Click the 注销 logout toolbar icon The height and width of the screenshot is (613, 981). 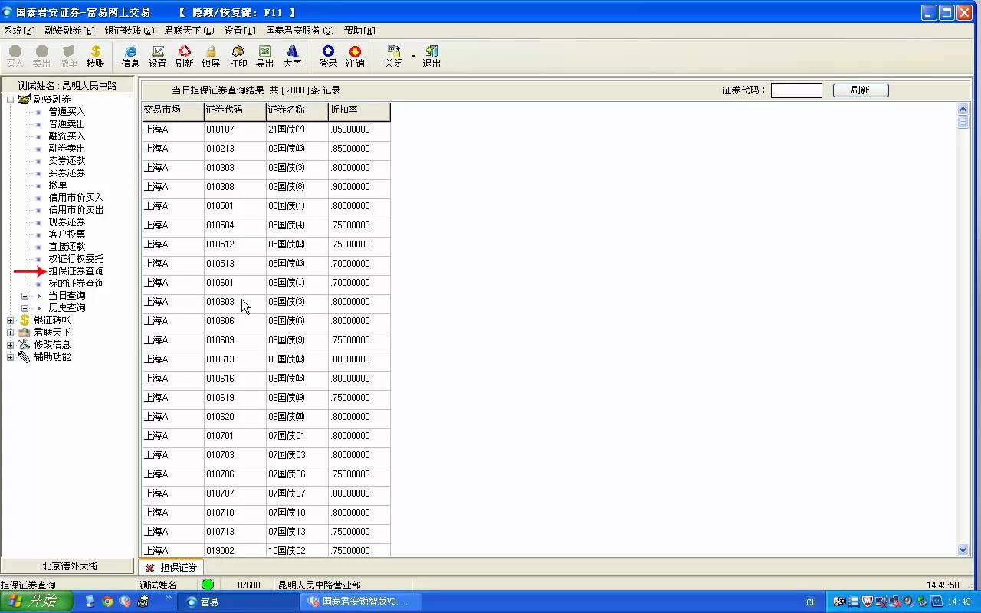pyautogui.click(x=355, y=57)
